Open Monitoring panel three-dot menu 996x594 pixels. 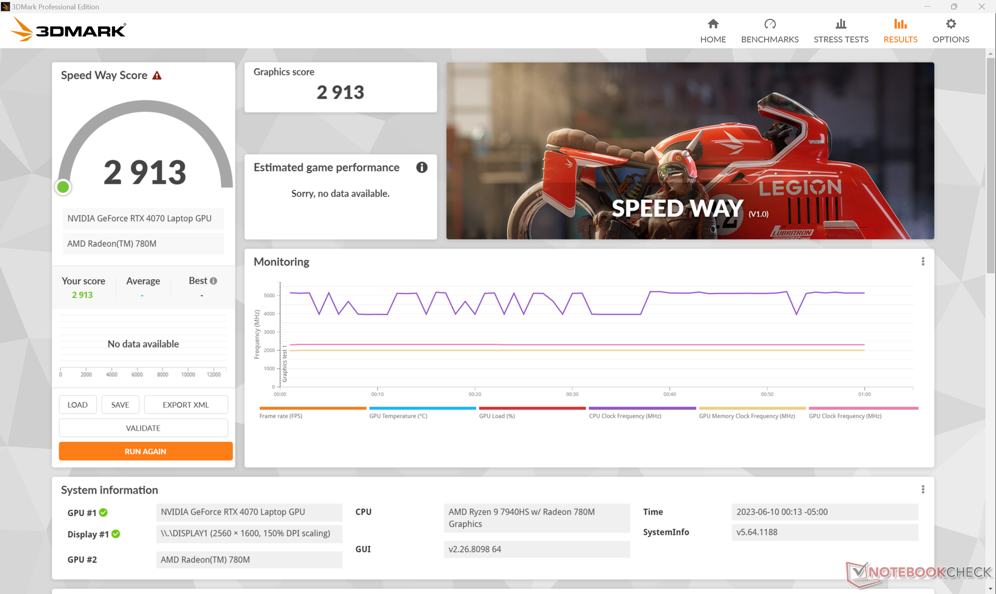(922, 262)
